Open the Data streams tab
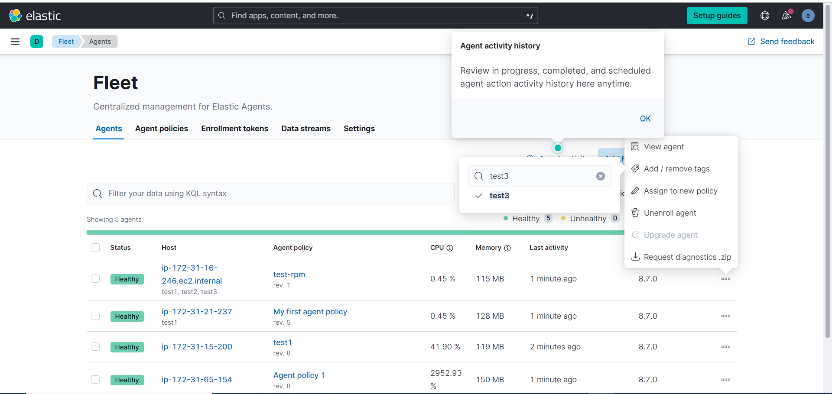Viewport: 832px width, 394px height. click(x=306, y=129)
